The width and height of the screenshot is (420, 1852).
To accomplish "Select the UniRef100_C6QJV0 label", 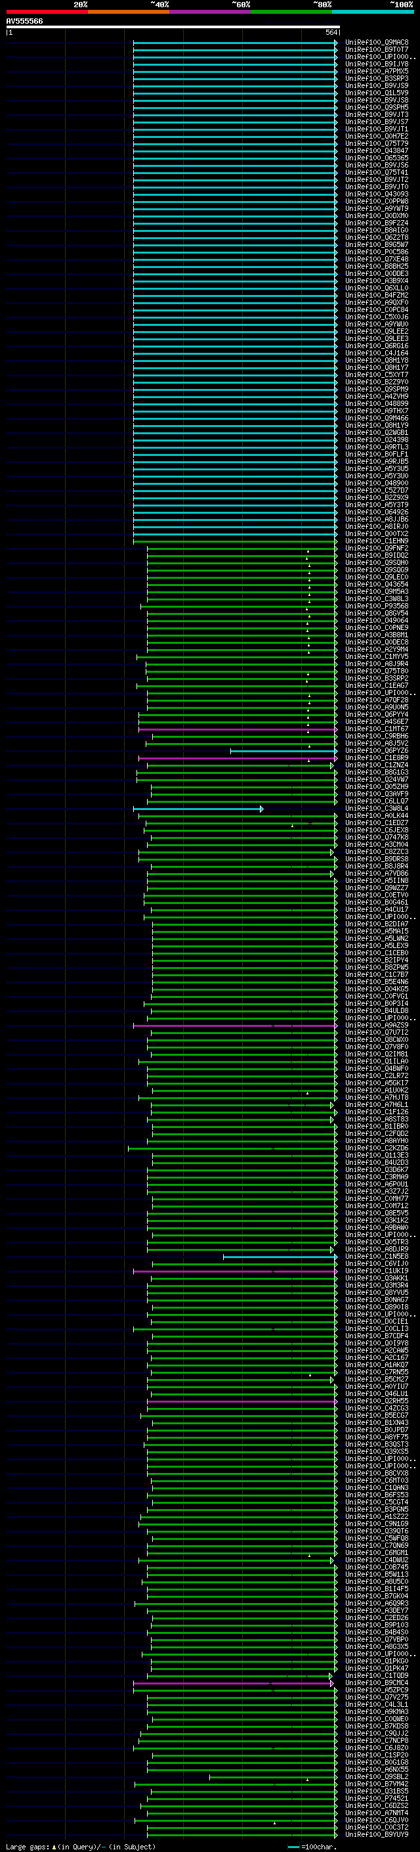I will [x=376, y=1820].
